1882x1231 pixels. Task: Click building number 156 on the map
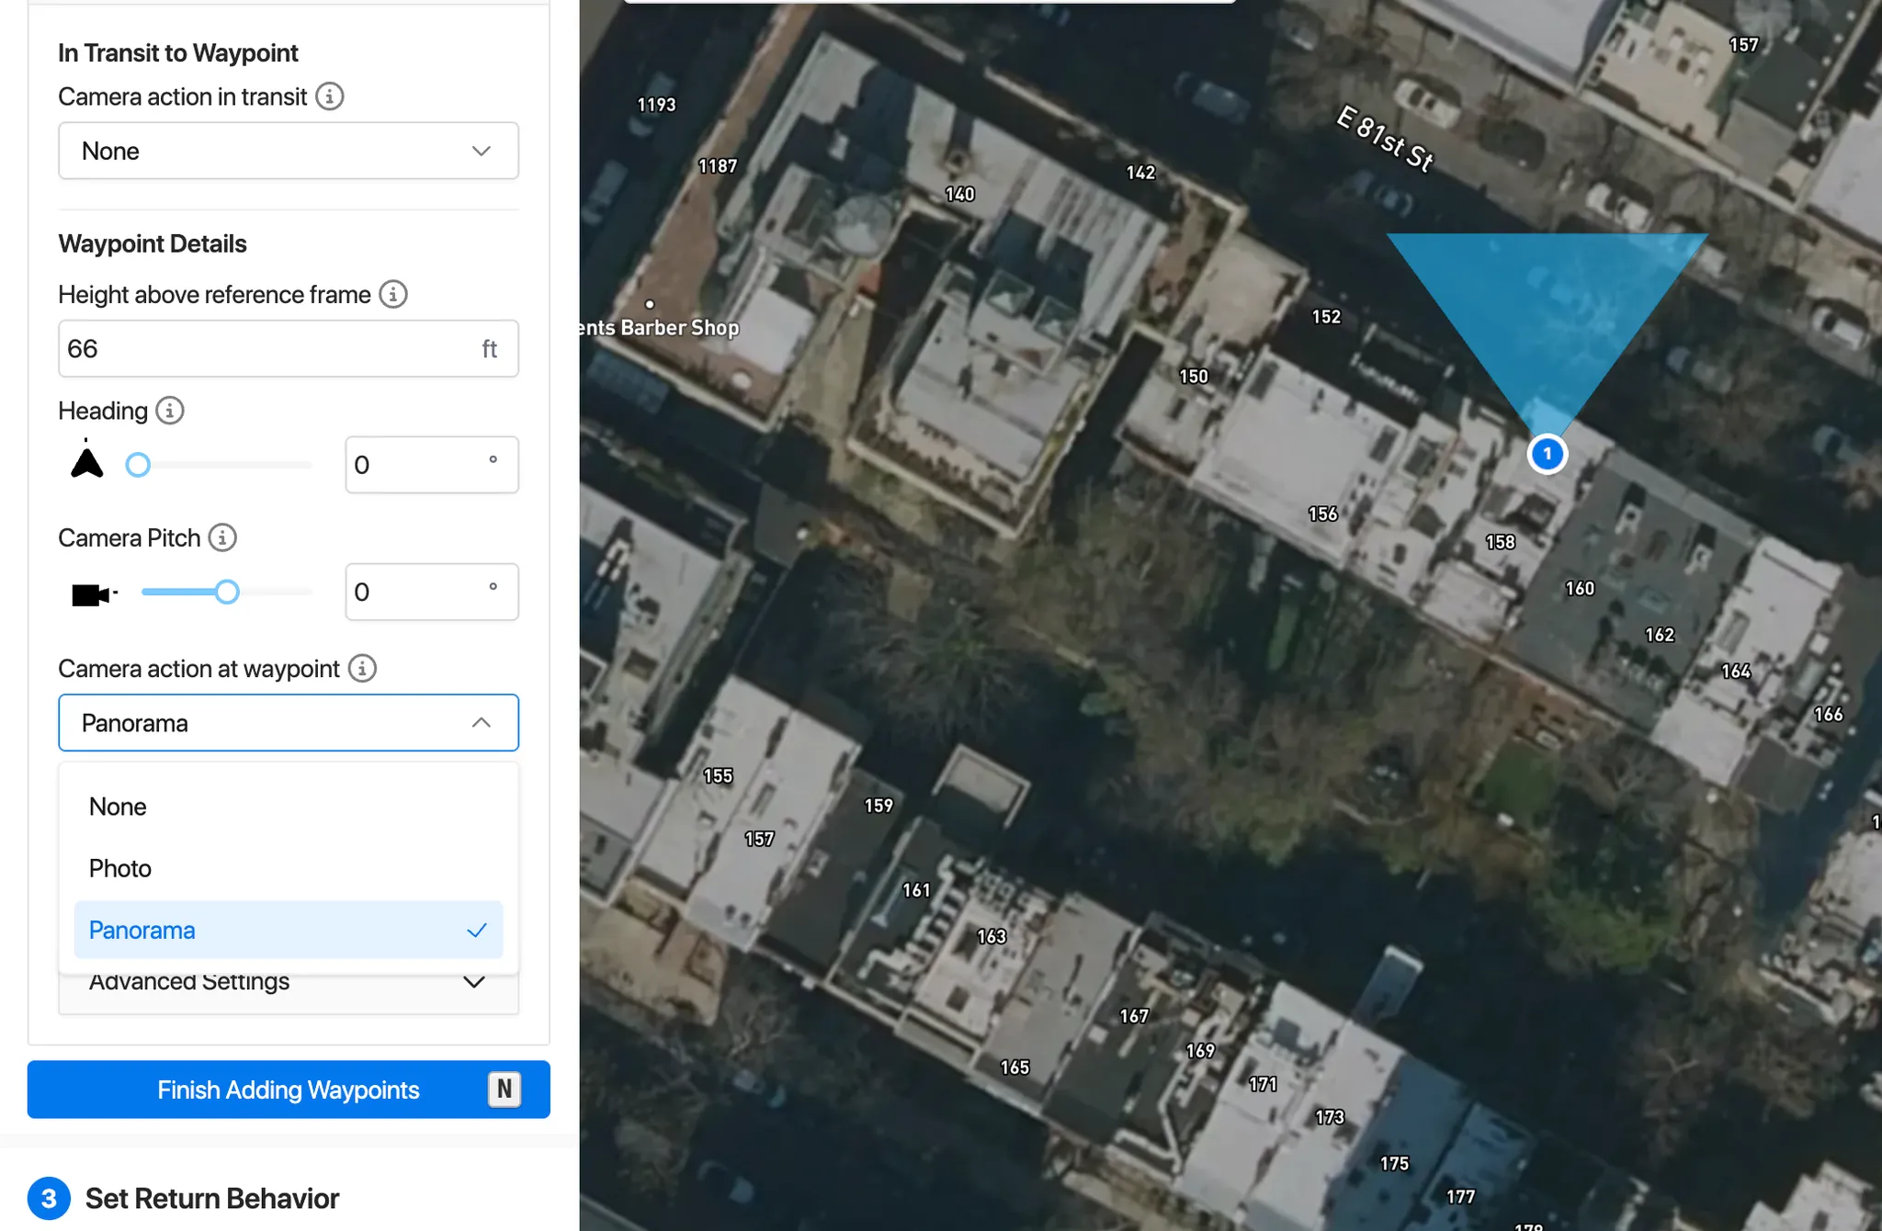coord(1323,514)
